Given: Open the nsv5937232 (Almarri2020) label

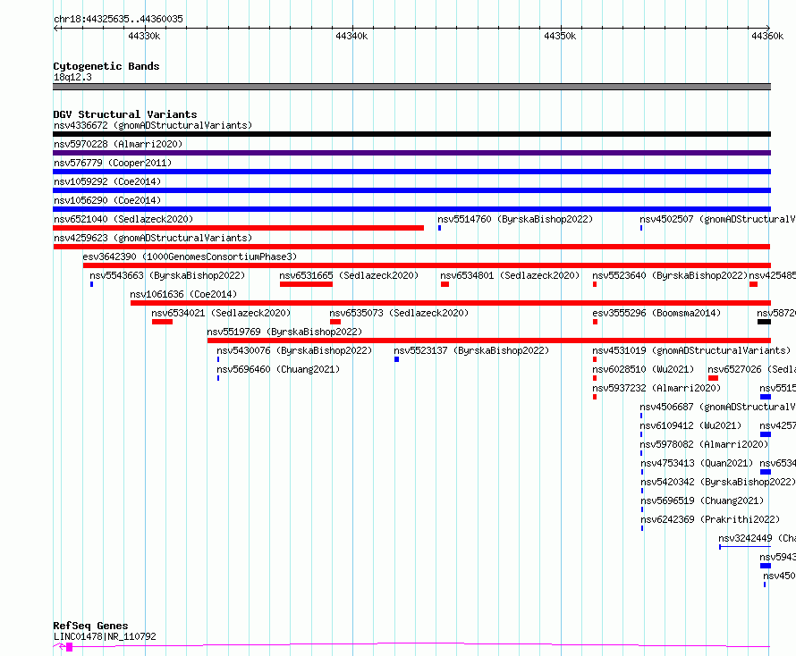Looking at the screenshot, I should [x=656, y=388].
